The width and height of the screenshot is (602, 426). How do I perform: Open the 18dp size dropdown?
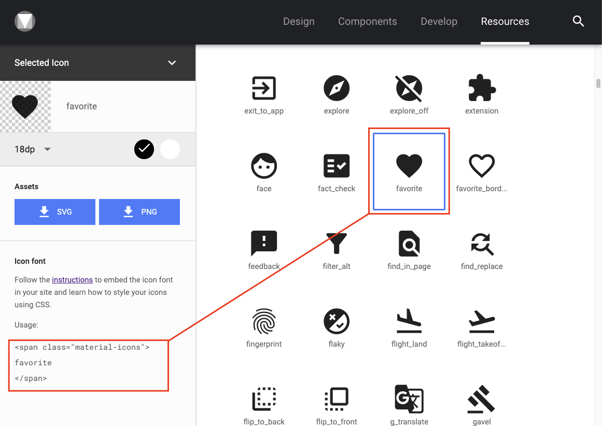pyautogui.click(x=33, y=149)
